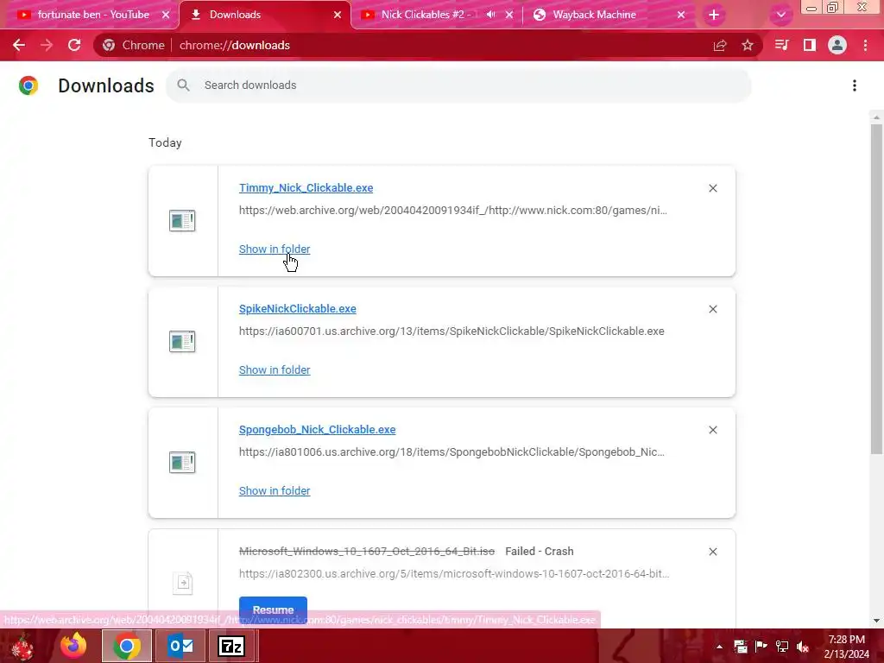This screenshot has height=663, width=884.
Task: Open Outlook from the taskbar
Action: (x=180, y=646)
